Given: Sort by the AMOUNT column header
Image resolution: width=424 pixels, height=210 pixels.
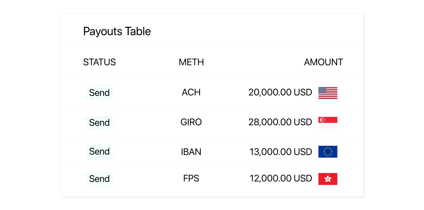Looking at the screenshot, I should [x=323, y=62].
